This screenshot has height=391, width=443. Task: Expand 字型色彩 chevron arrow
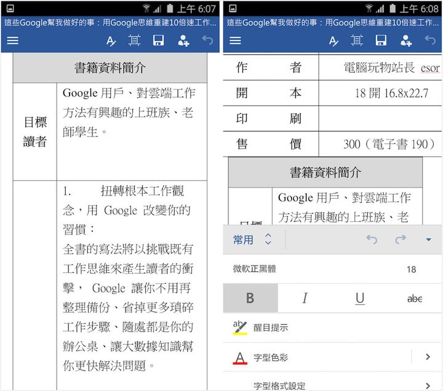(428, 357)
